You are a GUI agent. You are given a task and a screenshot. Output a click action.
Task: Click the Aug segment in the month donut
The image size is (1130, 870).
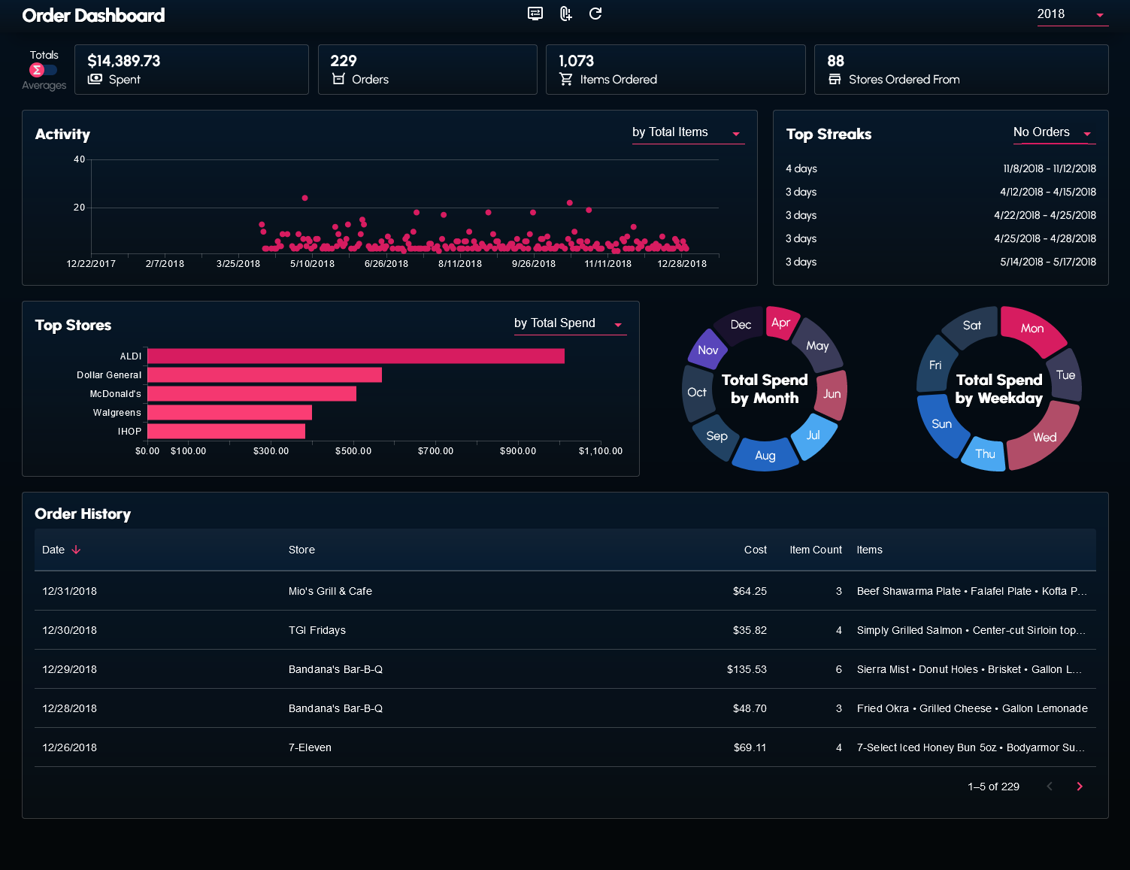coord(765,456)
